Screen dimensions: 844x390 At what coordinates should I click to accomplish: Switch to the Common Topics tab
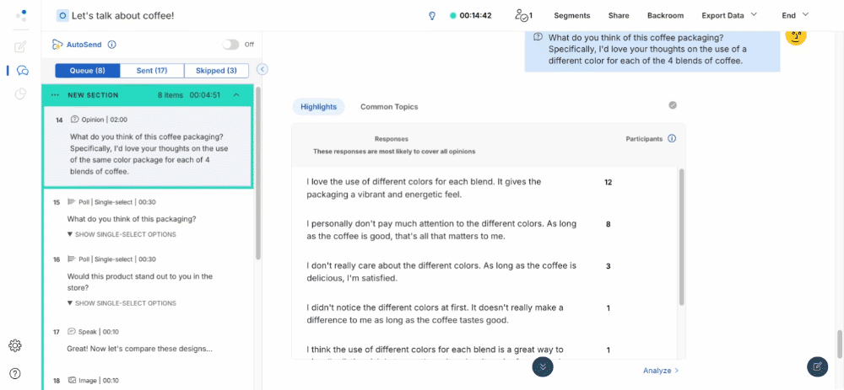coord(389,107)
